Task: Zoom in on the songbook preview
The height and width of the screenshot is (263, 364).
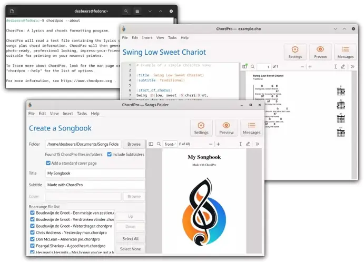Action: pos(219,144)
